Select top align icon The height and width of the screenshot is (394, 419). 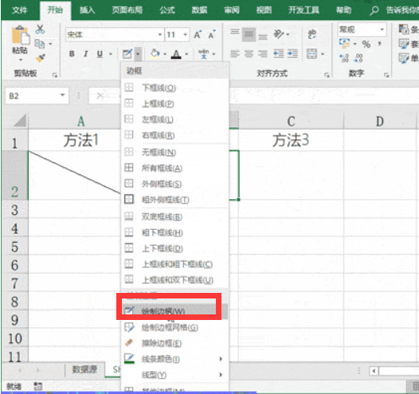(235, 33)
